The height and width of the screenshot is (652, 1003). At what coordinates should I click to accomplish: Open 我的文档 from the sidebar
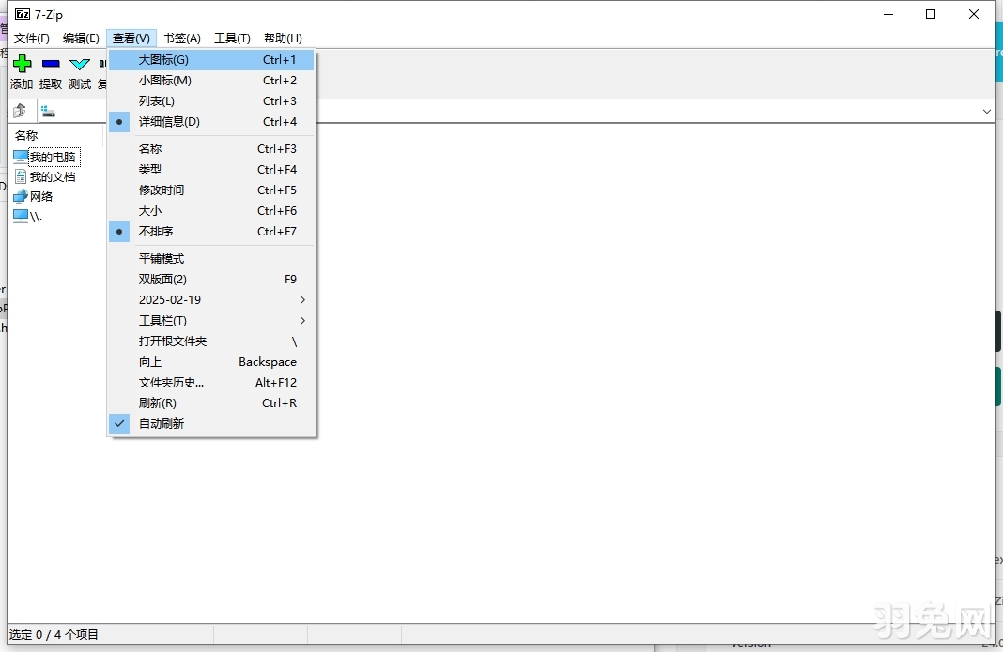pyautogui.click(x=47, y=176)
